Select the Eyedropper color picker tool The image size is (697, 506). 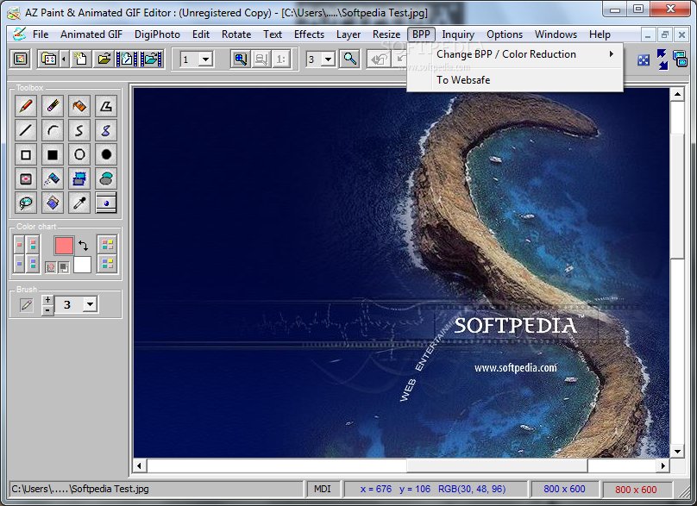[79, 203]
